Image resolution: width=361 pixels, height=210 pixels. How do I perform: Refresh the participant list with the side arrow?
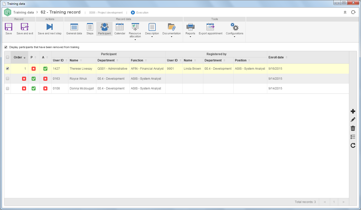click(353, 145)
